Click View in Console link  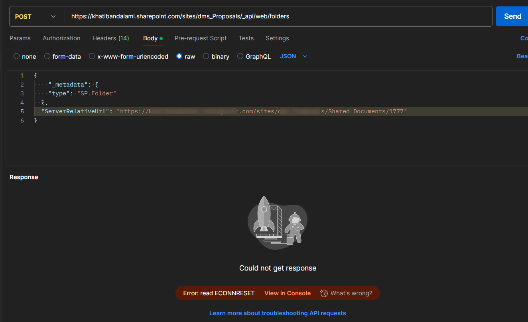[x=287, y=293]
